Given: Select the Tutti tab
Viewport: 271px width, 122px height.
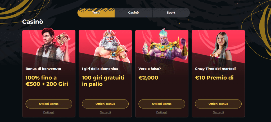Looking at the screenshot, I should tap(96, 13).
